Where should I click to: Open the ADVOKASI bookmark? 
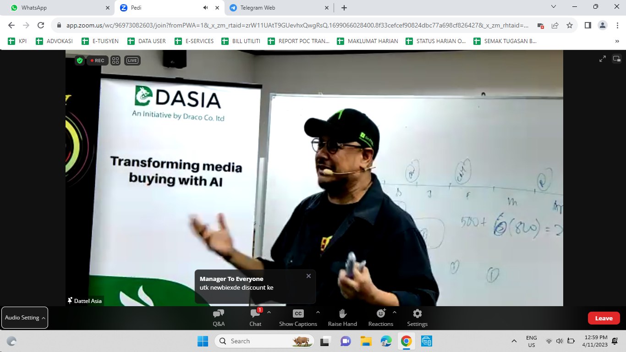click(54, 41)
